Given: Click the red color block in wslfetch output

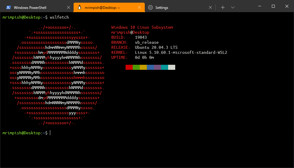Looking at the screenshot, I should coord(129,67).
